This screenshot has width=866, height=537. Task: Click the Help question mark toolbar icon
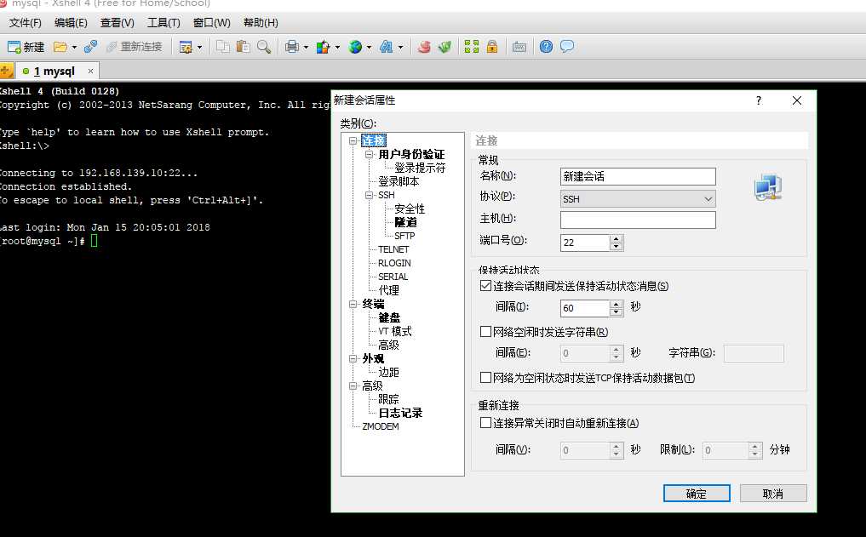[546, 47]
